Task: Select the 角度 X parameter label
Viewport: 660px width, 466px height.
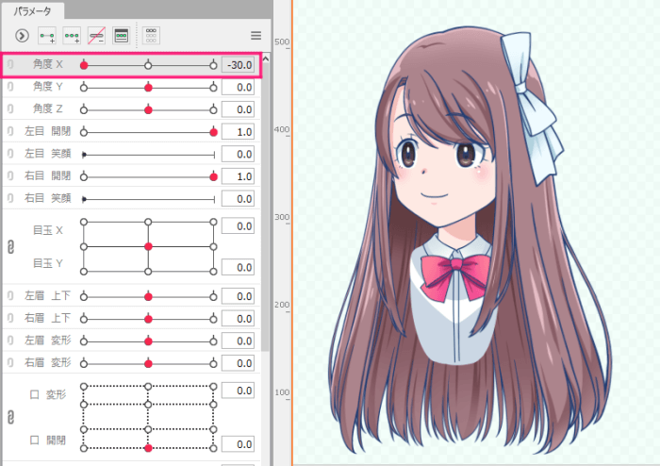Action: tap(47, 64)
